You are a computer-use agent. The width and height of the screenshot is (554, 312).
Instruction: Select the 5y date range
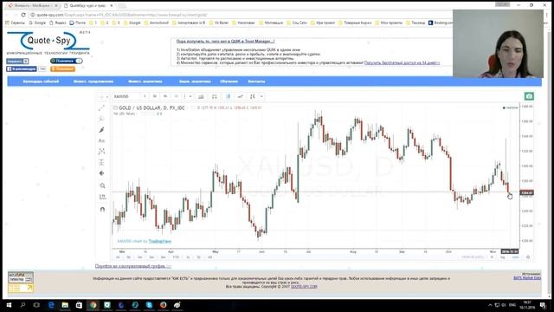[x=198, y=257]
